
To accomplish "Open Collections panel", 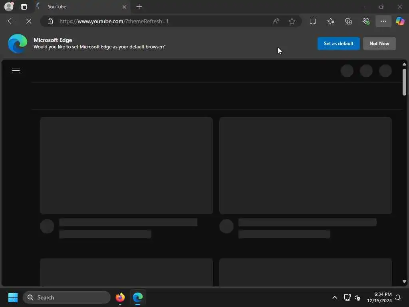I will [348, 21].
